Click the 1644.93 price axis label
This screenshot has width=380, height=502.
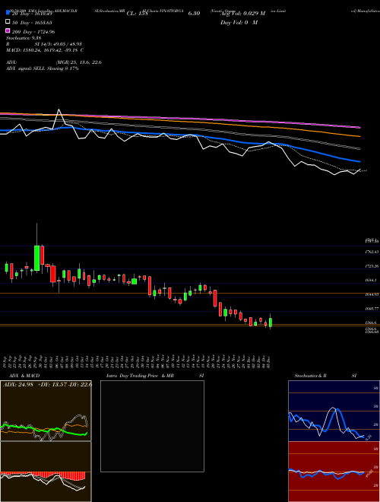(372, 294)
